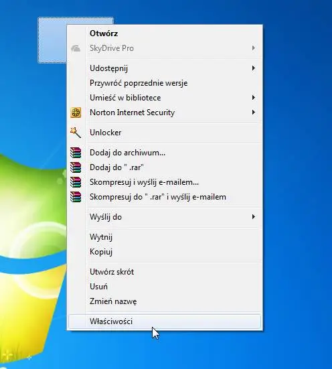Screen dimensions: 332x369
Task: Expand the Udostępnij submenu arrow
Action: tap(254, 68)
